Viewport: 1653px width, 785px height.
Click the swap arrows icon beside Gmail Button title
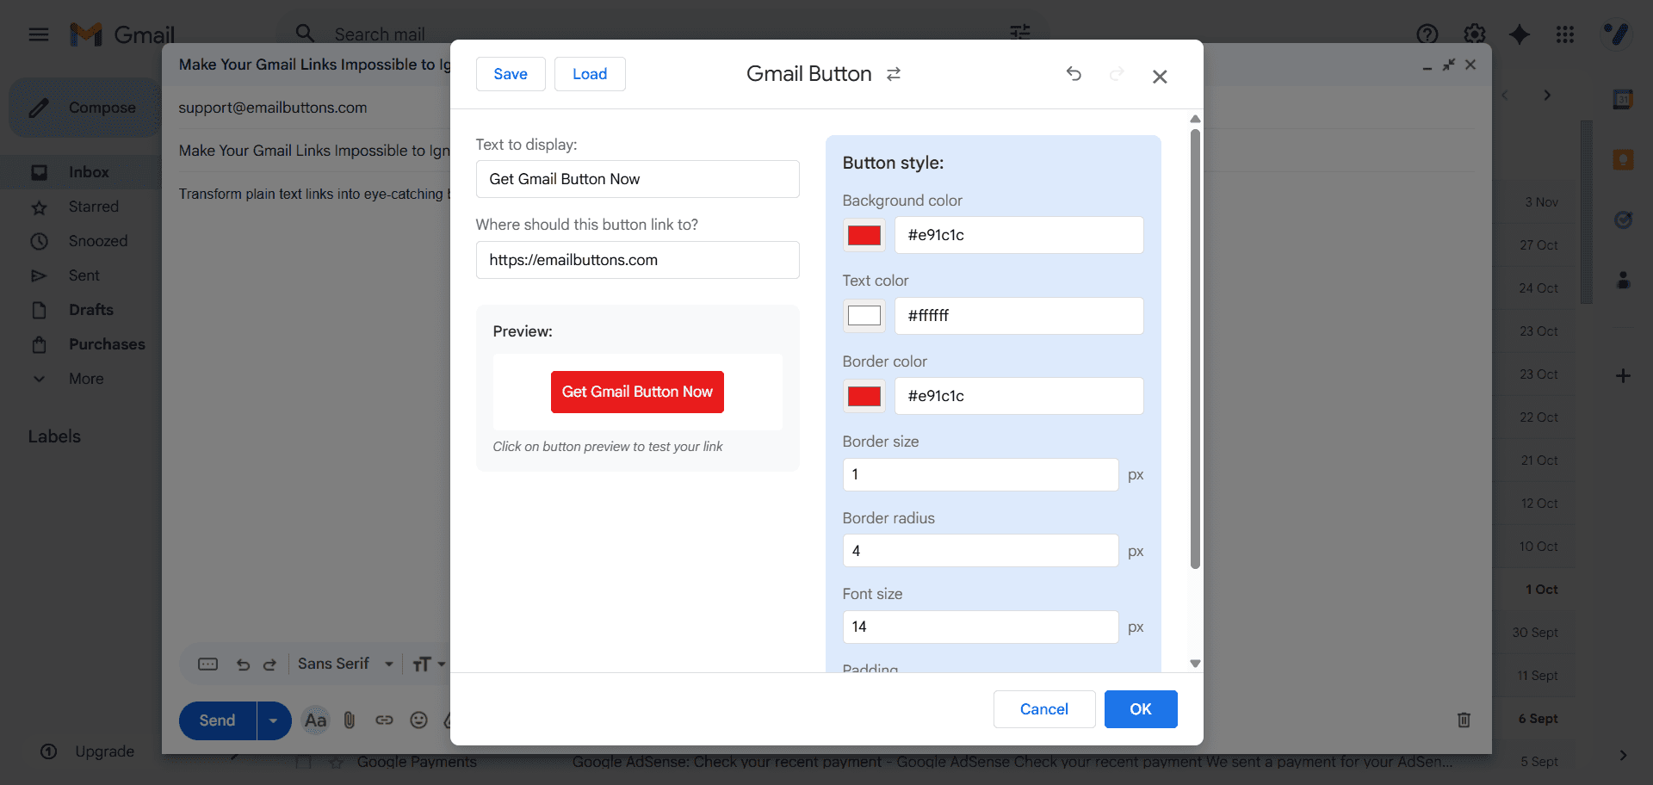tap(894, 74)
